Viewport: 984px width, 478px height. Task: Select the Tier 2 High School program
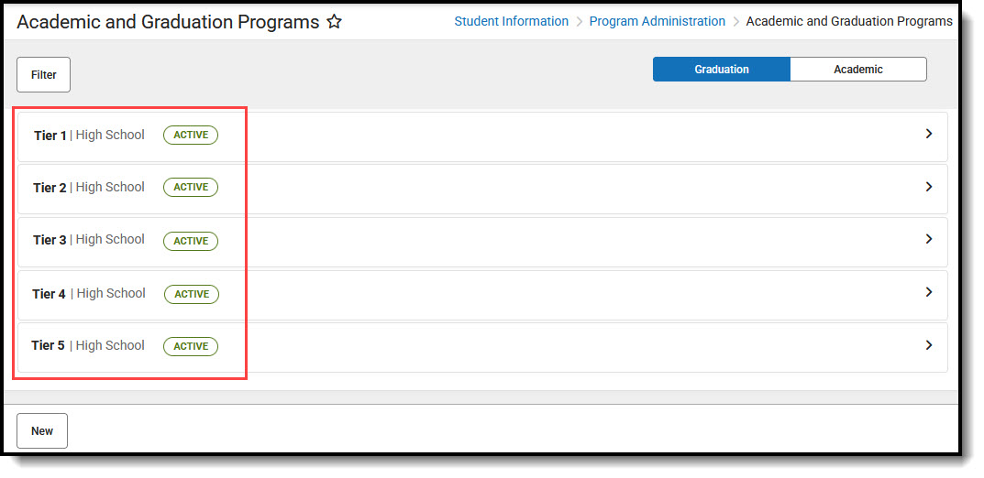coord(89,188)
